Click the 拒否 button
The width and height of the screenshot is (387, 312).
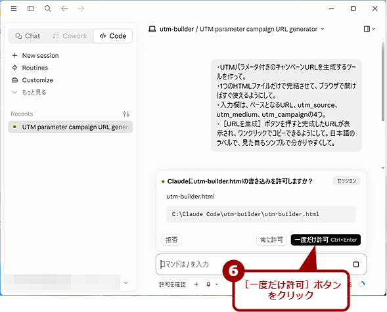(171, 240)
